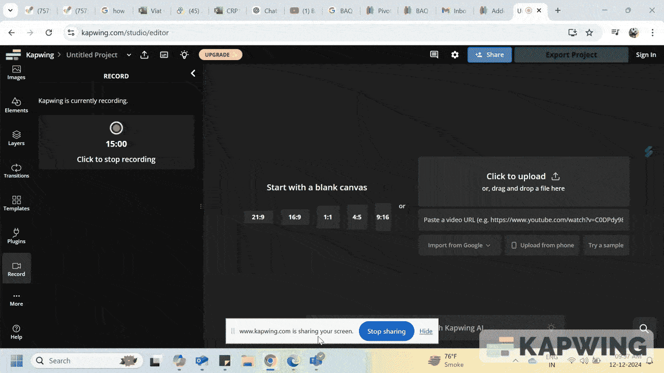This screenshot has height=373, width=664.
Task: Select the Record sidebar item
Action: pyautogui.click(x=16, y=268)
